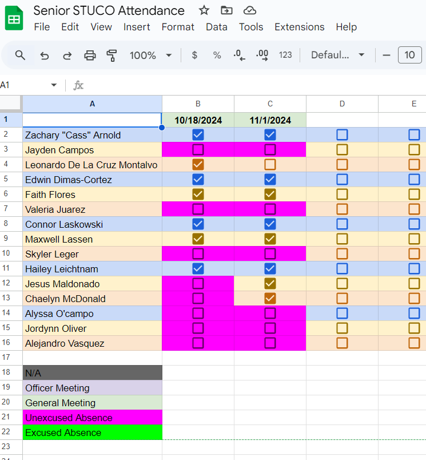Screen dimensions: 426x460
Task: Select the Alyssa O'campo name cell
Action: coord(93,314)
